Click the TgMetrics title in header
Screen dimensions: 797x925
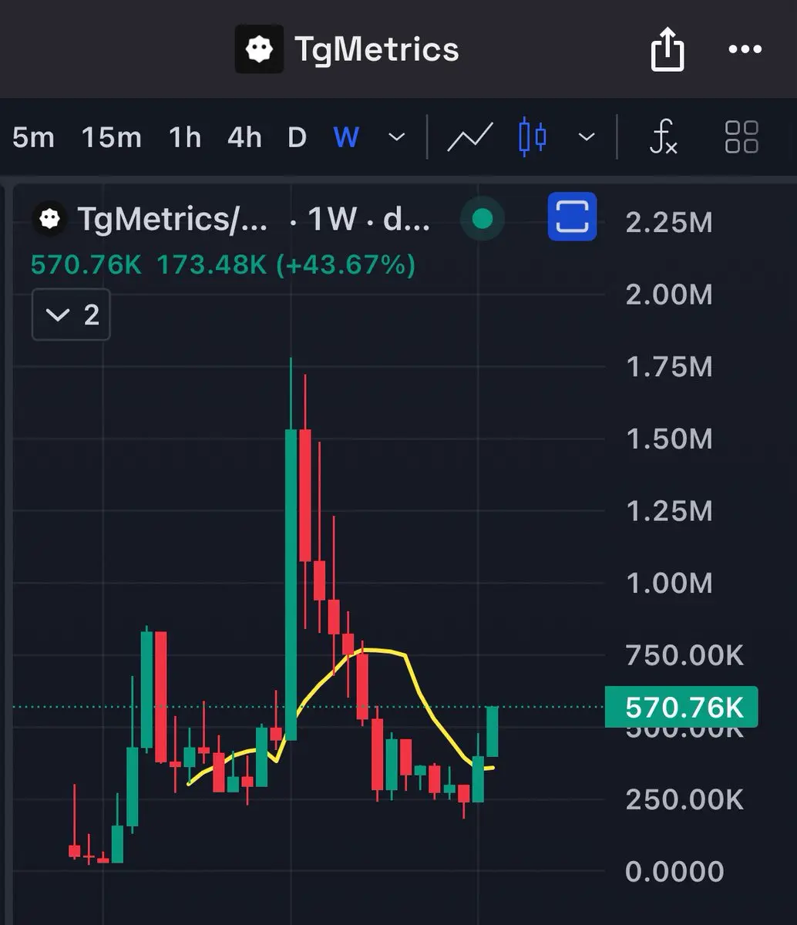point(377,50)
